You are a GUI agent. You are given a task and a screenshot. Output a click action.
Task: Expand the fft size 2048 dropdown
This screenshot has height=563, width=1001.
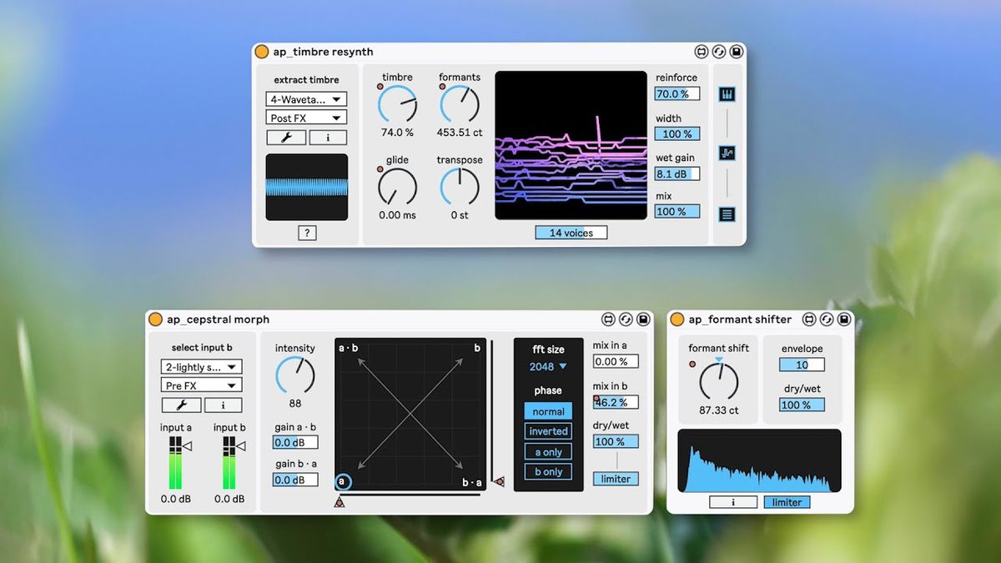click(548, 366)
